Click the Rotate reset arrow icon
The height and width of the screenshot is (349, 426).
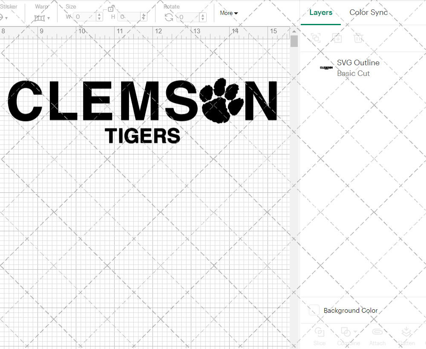(169, 17)
